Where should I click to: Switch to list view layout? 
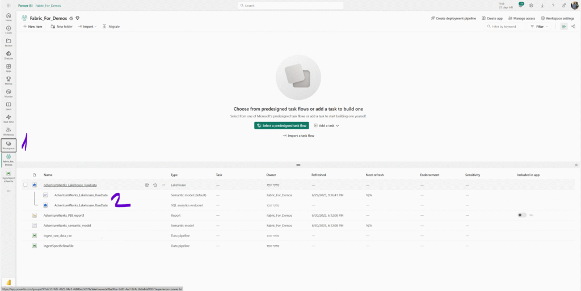pyautogui.click(x=564, y=27)
